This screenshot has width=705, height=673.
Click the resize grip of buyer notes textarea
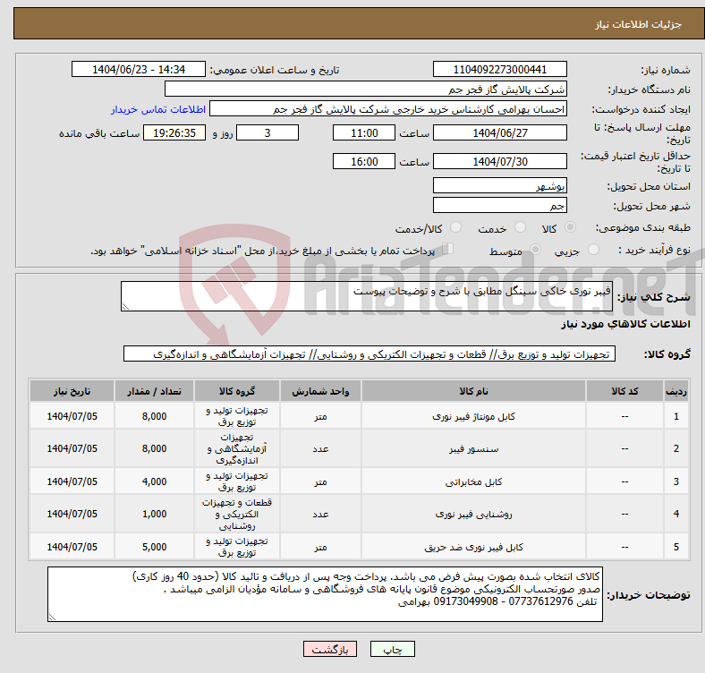click(x=52, y=618)
